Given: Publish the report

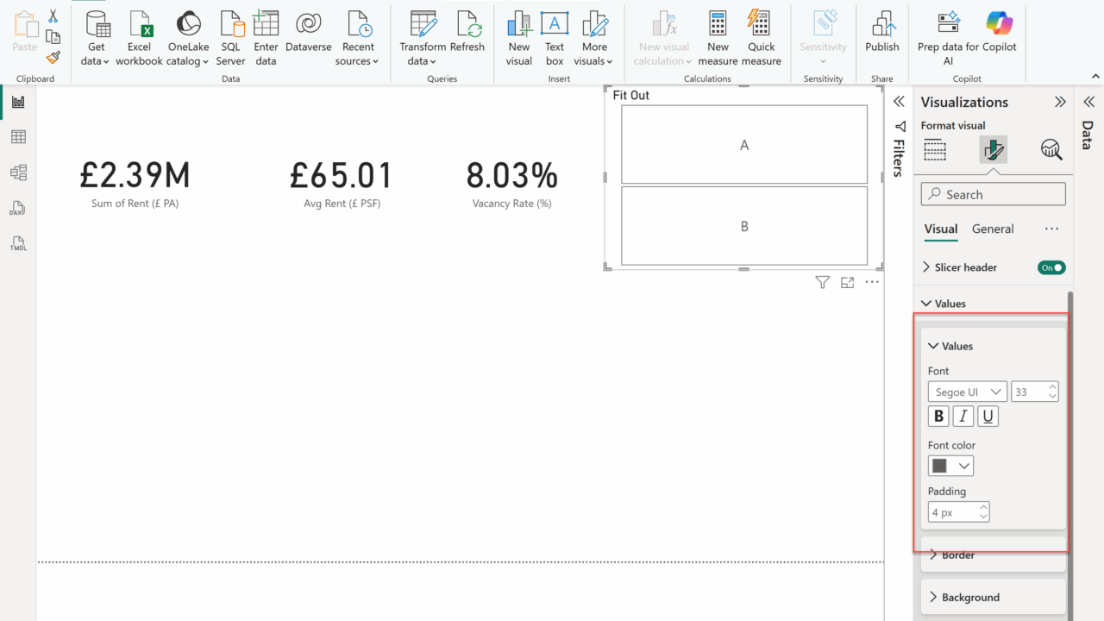Looking at the screenshot, I should click(881, 32).
